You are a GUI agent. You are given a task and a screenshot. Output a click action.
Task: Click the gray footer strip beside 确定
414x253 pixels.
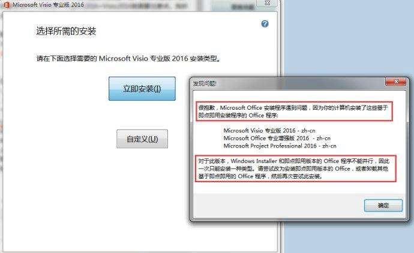coord(277,206)
